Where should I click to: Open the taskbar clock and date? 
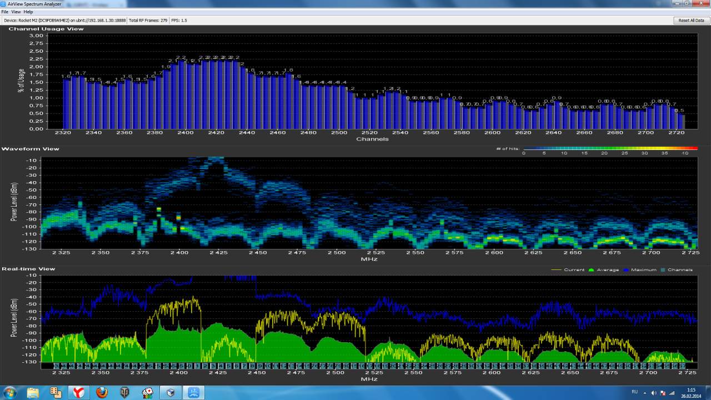click(x=691, y=393)
